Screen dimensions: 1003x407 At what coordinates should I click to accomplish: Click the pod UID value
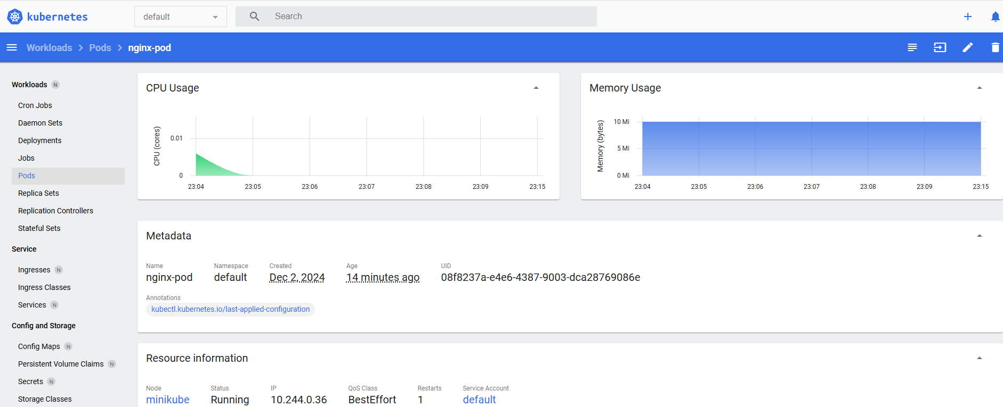click(x=540, y=277)
